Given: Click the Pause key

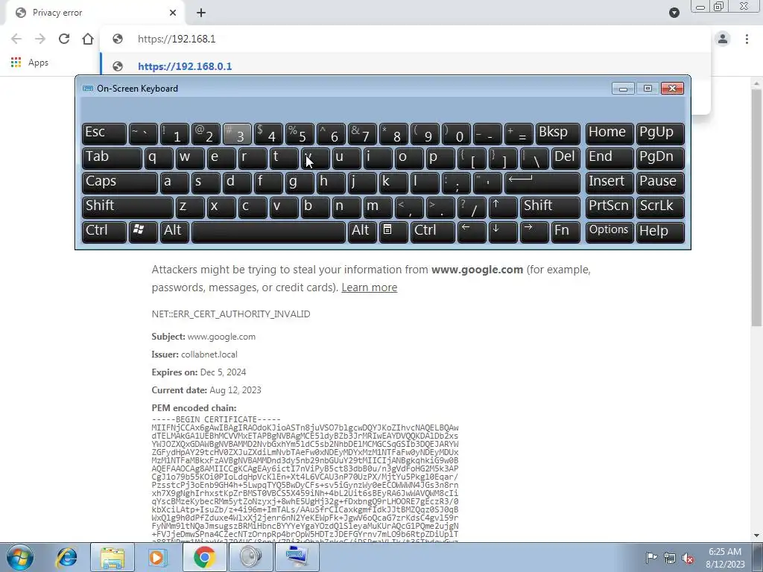Looking at the screenshot, I should (x=660, y=182).
